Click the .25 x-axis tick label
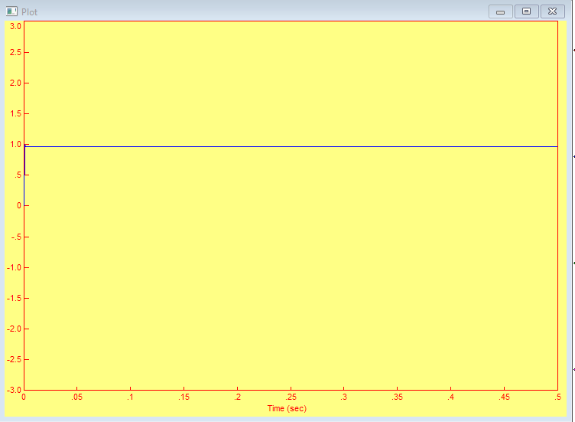 click(x=291, y=397)
